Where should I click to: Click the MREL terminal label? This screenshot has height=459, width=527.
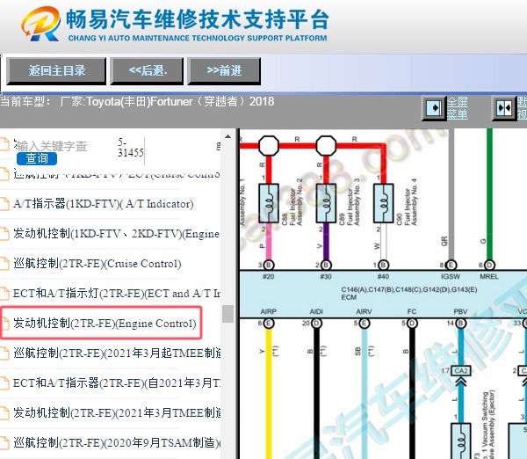click(x=489, y=277)
